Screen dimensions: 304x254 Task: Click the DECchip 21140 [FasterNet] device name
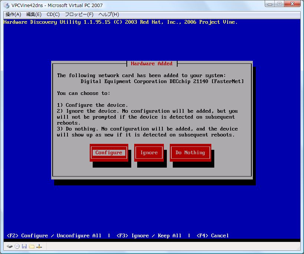point(162,81)
